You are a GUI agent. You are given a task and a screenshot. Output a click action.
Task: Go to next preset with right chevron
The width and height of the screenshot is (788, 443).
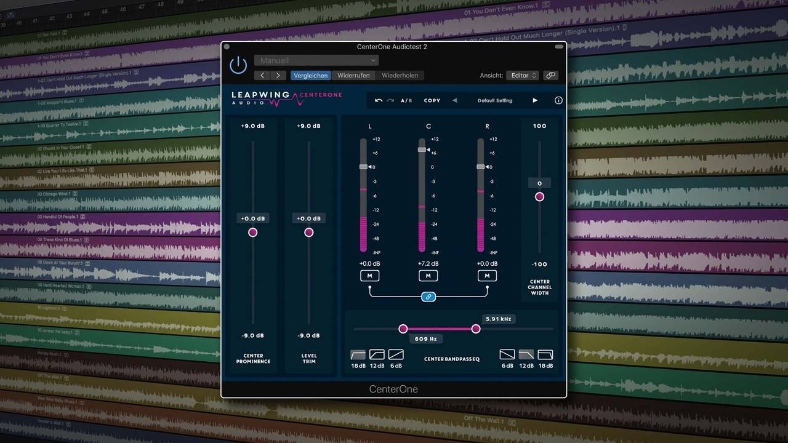click(x=278, y=75)
